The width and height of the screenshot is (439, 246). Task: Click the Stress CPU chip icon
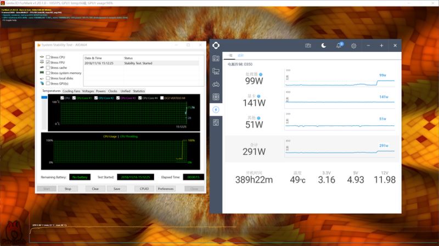point(42,57)
